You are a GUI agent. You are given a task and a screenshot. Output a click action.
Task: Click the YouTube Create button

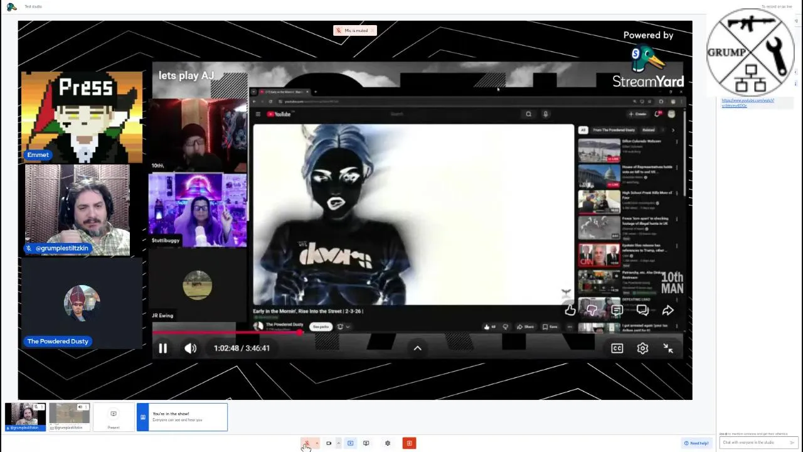637,114
